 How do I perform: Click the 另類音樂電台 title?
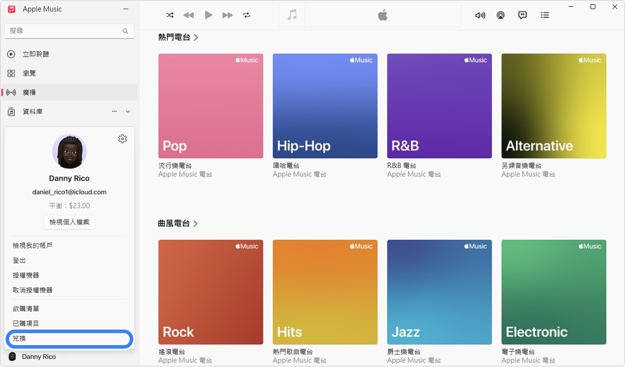(521, 166)
